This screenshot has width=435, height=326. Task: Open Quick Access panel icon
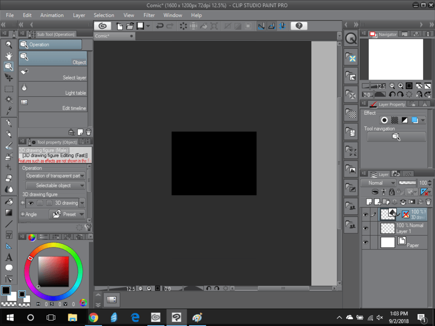[351, 39]
